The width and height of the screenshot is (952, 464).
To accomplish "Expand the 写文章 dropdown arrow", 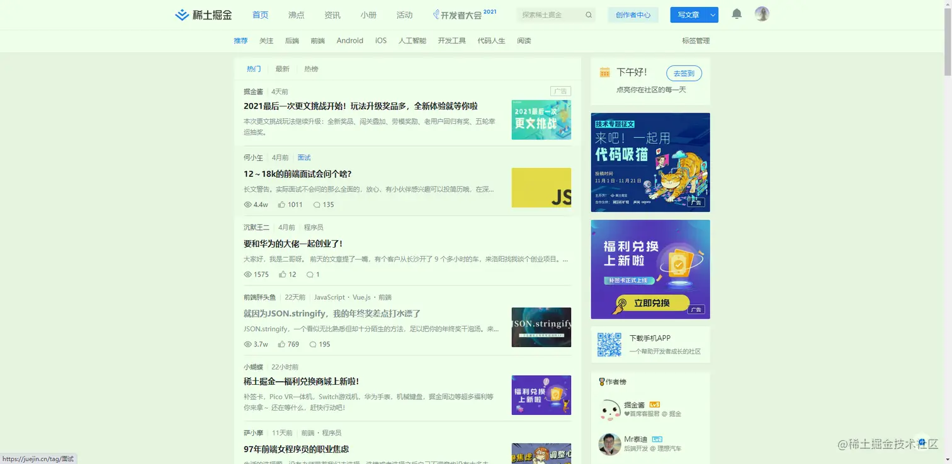I will point(712,15).
